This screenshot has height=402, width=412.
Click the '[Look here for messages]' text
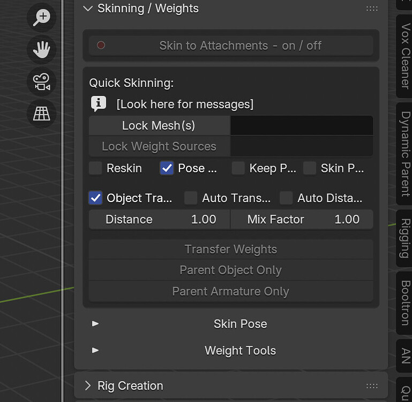tap(185, 105)
